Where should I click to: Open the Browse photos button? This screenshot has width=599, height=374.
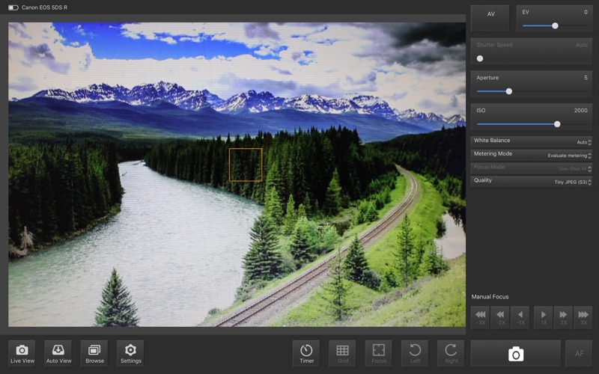94,354
